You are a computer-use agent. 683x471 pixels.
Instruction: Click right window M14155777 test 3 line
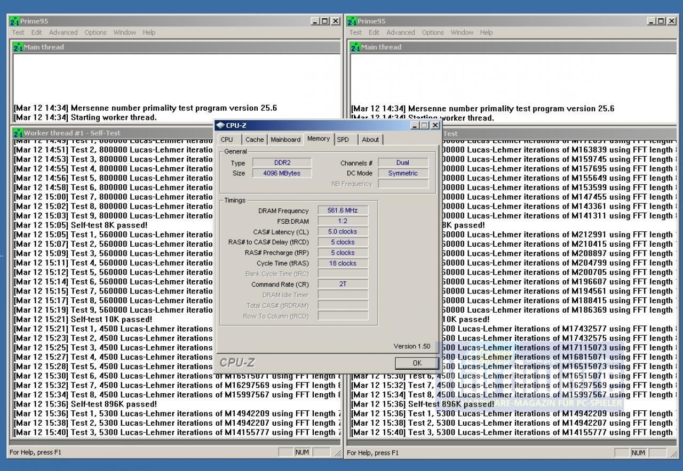pyautogui.click(x=512, y=433)
